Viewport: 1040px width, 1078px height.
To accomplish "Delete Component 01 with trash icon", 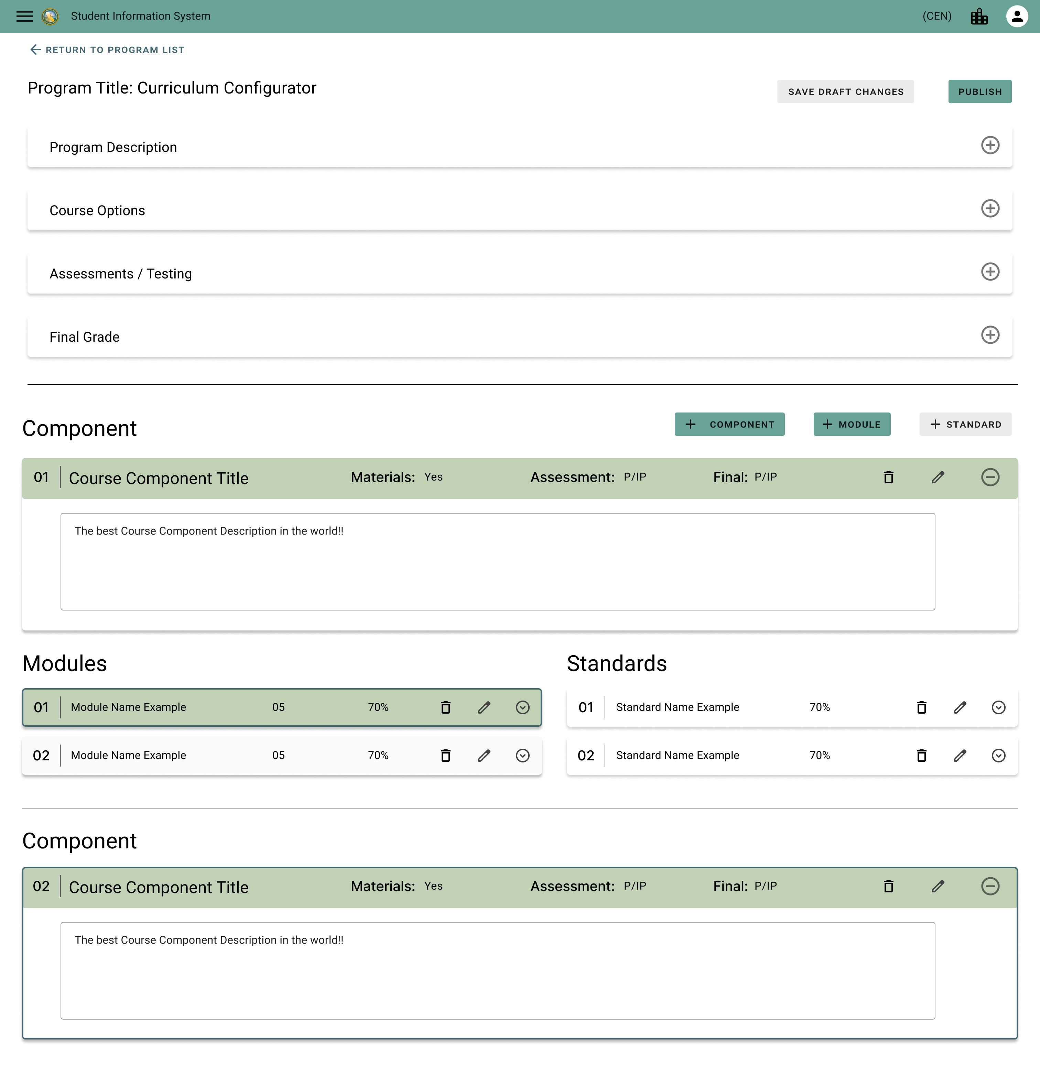I will click(889, 477).
